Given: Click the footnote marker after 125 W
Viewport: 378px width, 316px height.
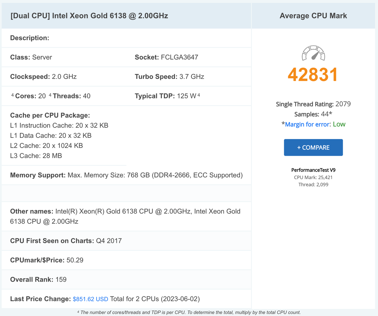Looking at the screenshot, I should coord(198,95).
